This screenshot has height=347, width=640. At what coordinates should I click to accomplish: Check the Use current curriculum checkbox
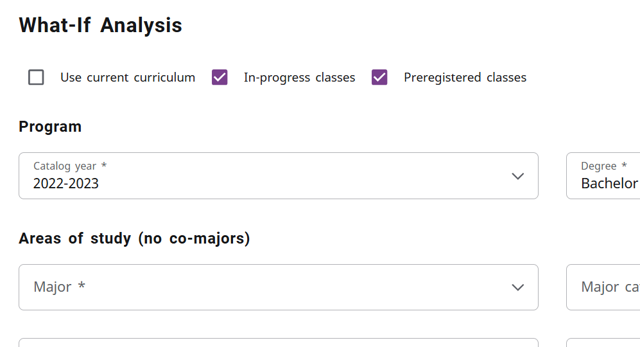(37, 78)
